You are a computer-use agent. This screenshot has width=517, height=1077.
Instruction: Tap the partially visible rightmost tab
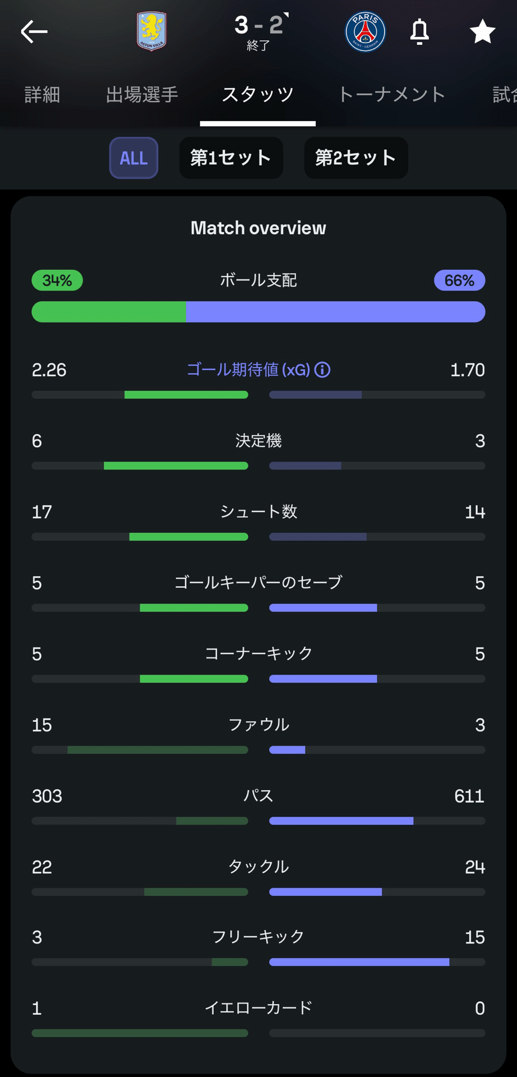(x=504, y=94)
